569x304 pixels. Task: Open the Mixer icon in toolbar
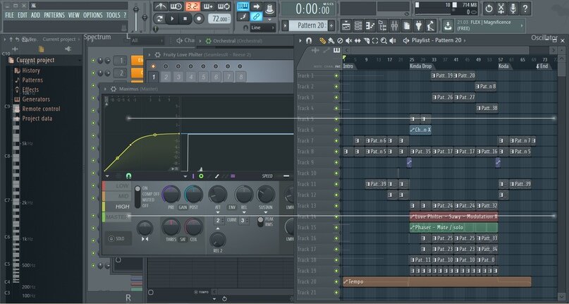394,26
